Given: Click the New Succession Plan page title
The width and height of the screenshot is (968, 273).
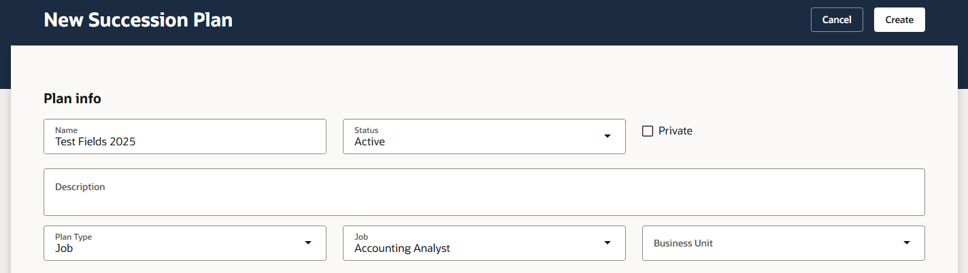Looking at the screenshot, I should pyautogui.click(x=138, y=20).
